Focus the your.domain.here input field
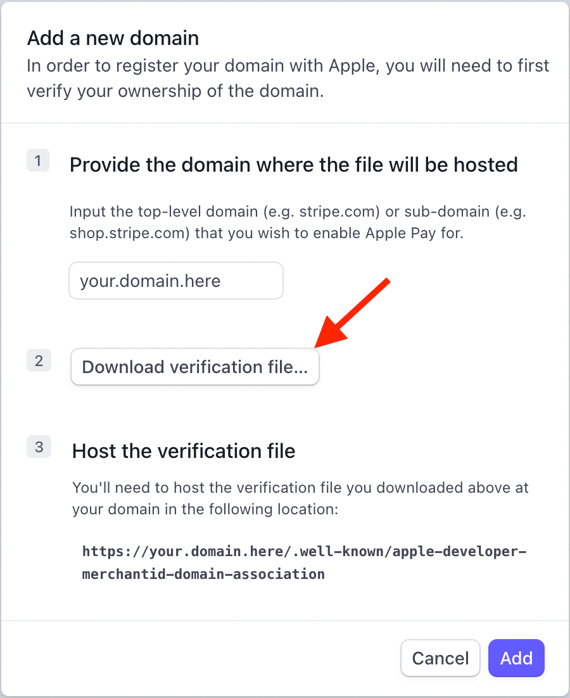The width and height of the screenshot is (570, 698). [x=176, y=281]
